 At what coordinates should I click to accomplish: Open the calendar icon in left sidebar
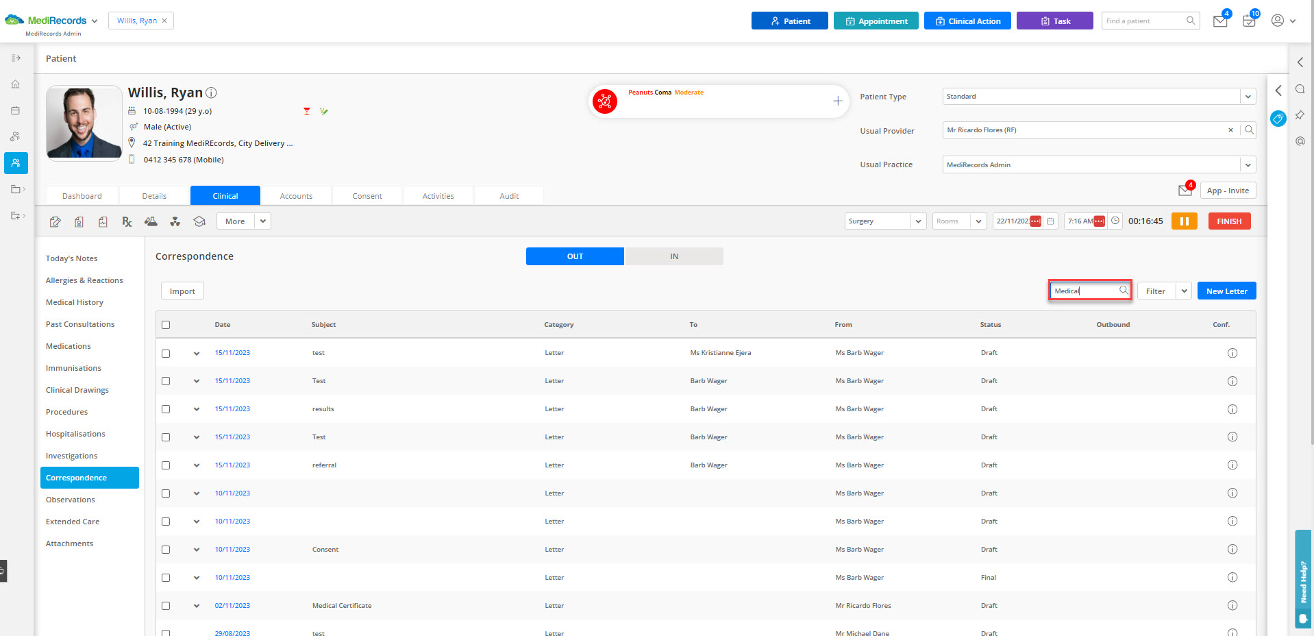coord(15,110)
